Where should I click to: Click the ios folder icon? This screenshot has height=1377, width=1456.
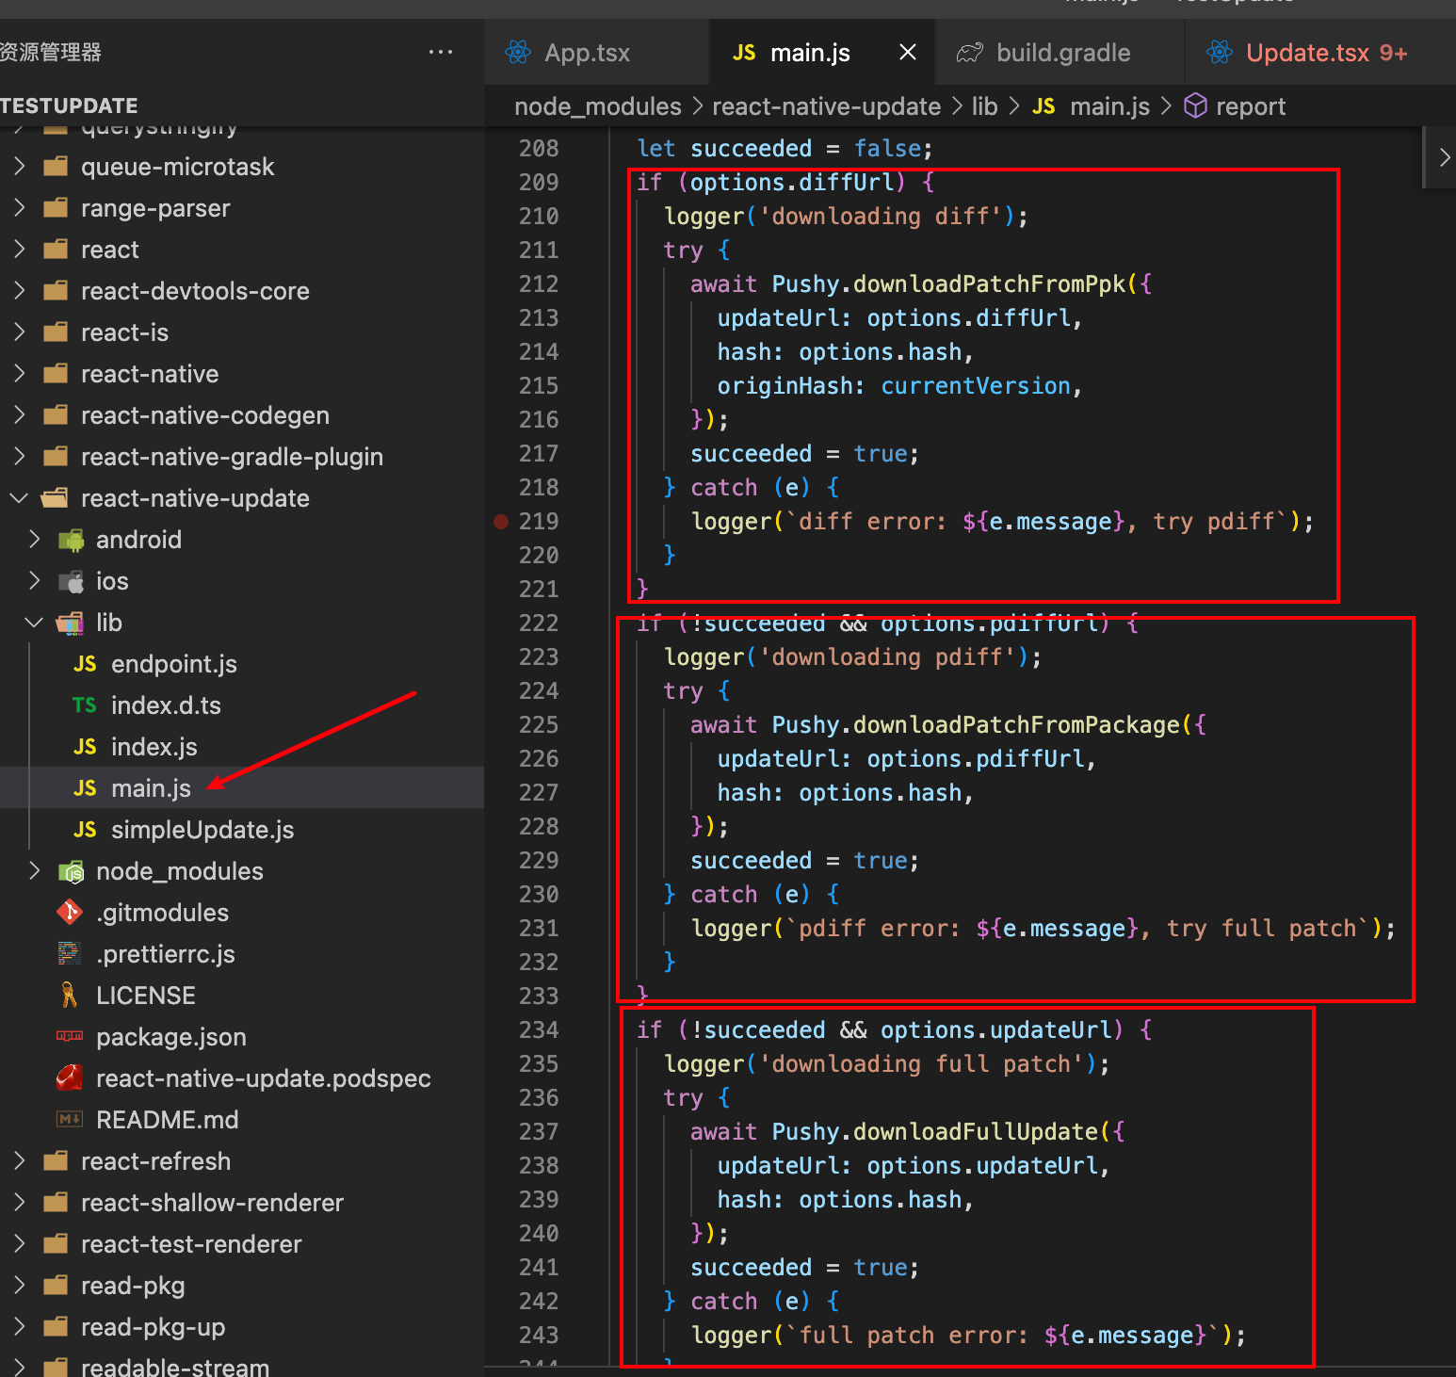(x=71, y=581)
